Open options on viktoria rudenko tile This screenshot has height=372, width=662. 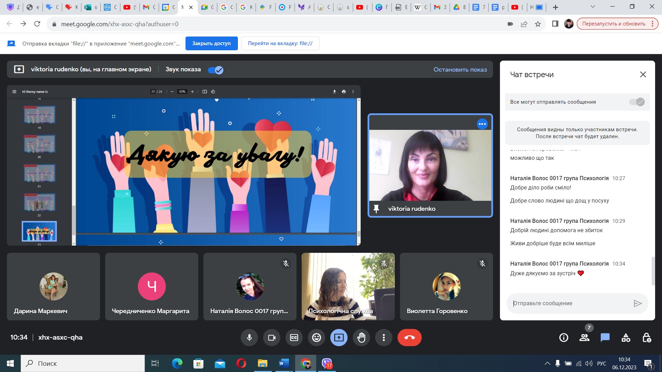[x=482, y=124]
